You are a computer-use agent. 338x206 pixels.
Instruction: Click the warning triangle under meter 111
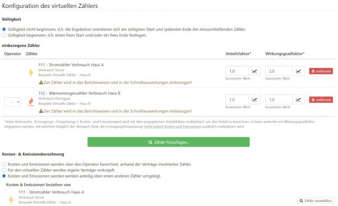click(41, 82)
